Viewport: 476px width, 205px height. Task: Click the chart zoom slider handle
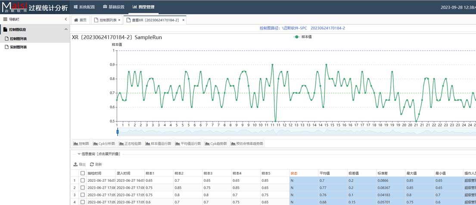117,132
